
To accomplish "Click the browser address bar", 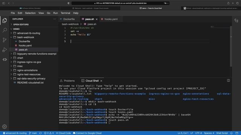I will point(120,3).
